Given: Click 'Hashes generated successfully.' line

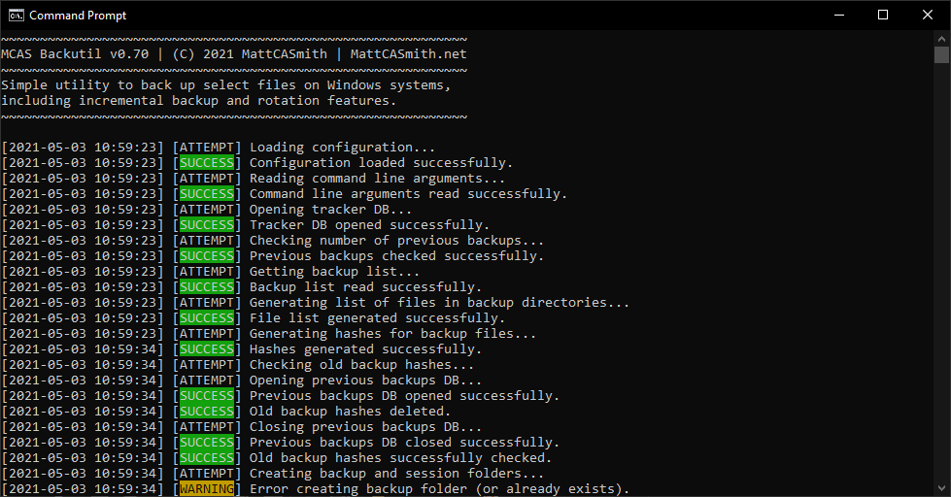Looking at the screenshot, I should pyautogui.click(x=365, y=349).
